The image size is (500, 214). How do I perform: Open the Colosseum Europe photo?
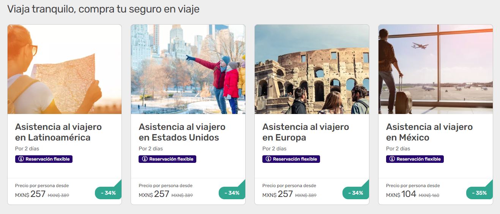[312, 69]
